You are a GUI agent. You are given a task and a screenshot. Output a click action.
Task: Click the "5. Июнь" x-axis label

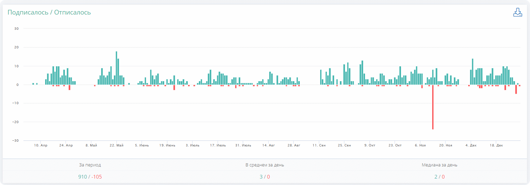coord(142,145)
